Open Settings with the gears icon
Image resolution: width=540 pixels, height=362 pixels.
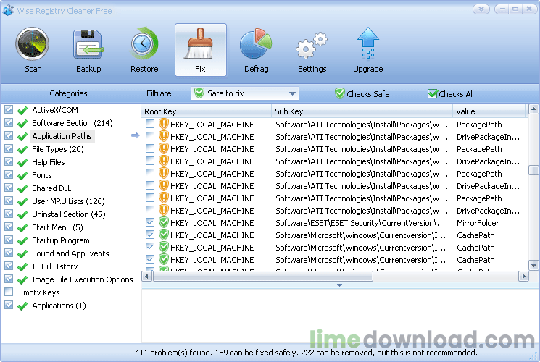(312, 45)
